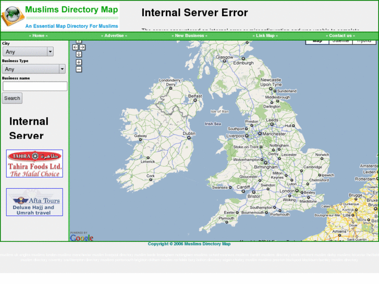
Task: Open the New Business menu link
Action: coord(190,36)
